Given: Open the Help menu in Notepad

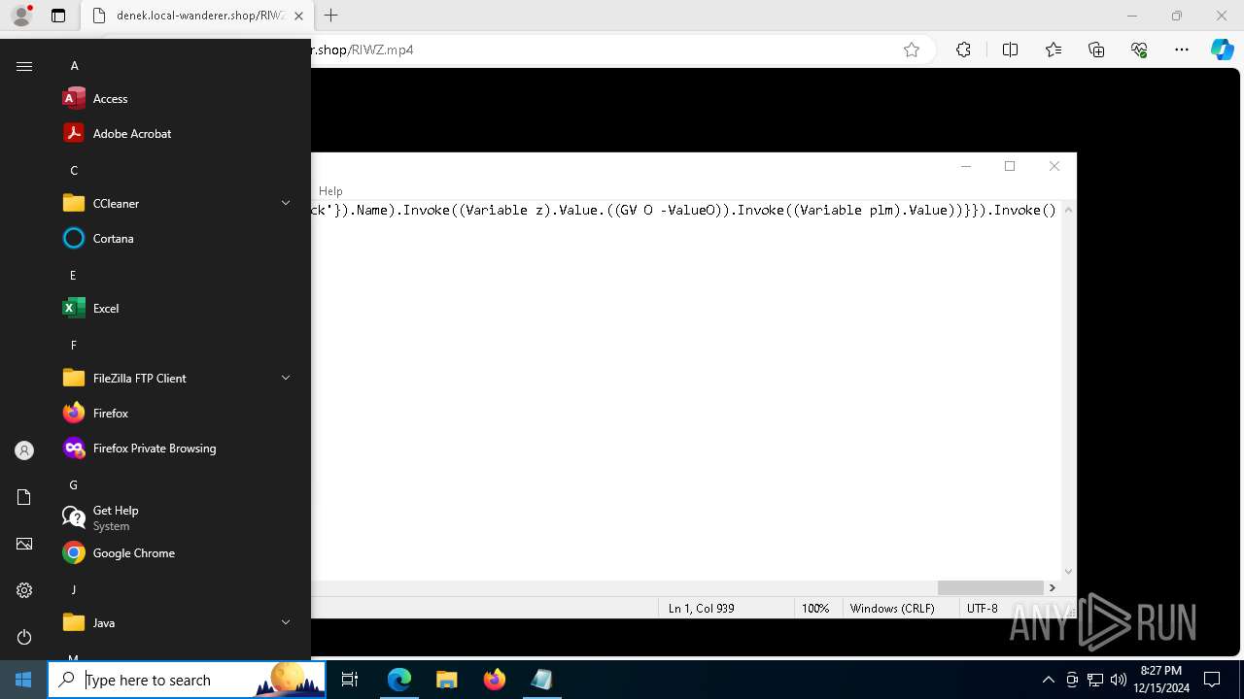Looking at the screenshot, I should [x=330, y=191].
